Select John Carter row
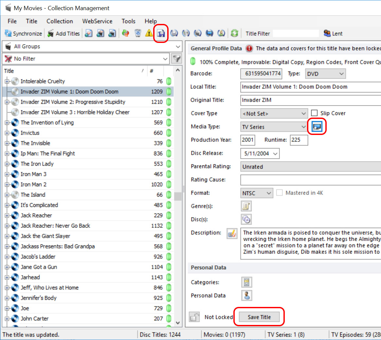 pos(88,319)
